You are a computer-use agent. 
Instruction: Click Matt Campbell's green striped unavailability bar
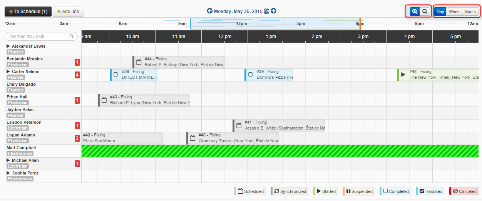[x=280, y=151]
